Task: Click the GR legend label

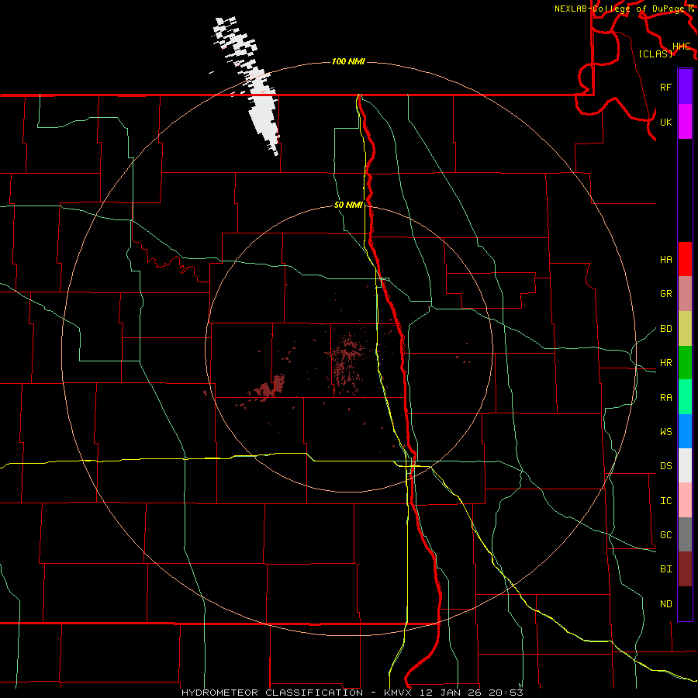Action: pyautogui.click(x=665, y=294)
